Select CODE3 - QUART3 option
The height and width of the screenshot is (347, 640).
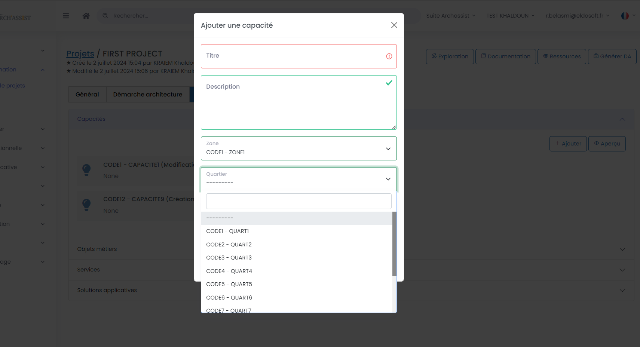pos(229,258)
